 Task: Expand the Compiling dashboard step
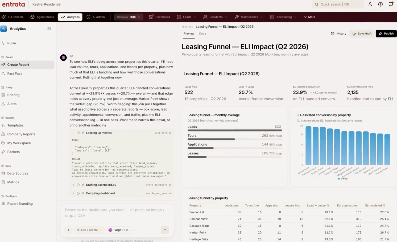[73, 193]
